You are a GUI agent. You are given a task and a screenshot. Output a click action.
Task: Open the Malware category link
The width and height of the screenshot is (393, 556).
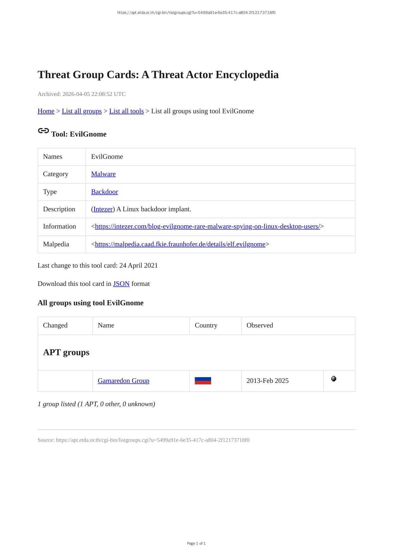[x=103, y=174]
